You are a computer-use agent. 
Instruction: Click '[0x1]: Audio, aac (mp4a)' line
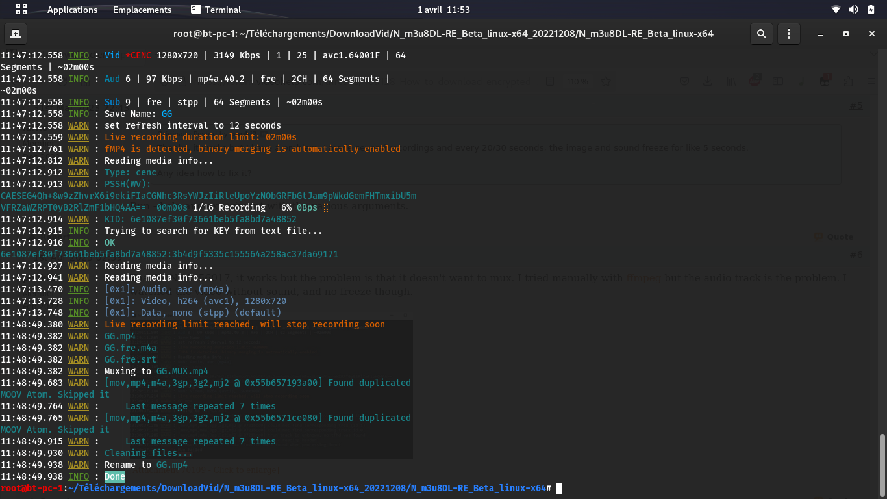(167, 289)
